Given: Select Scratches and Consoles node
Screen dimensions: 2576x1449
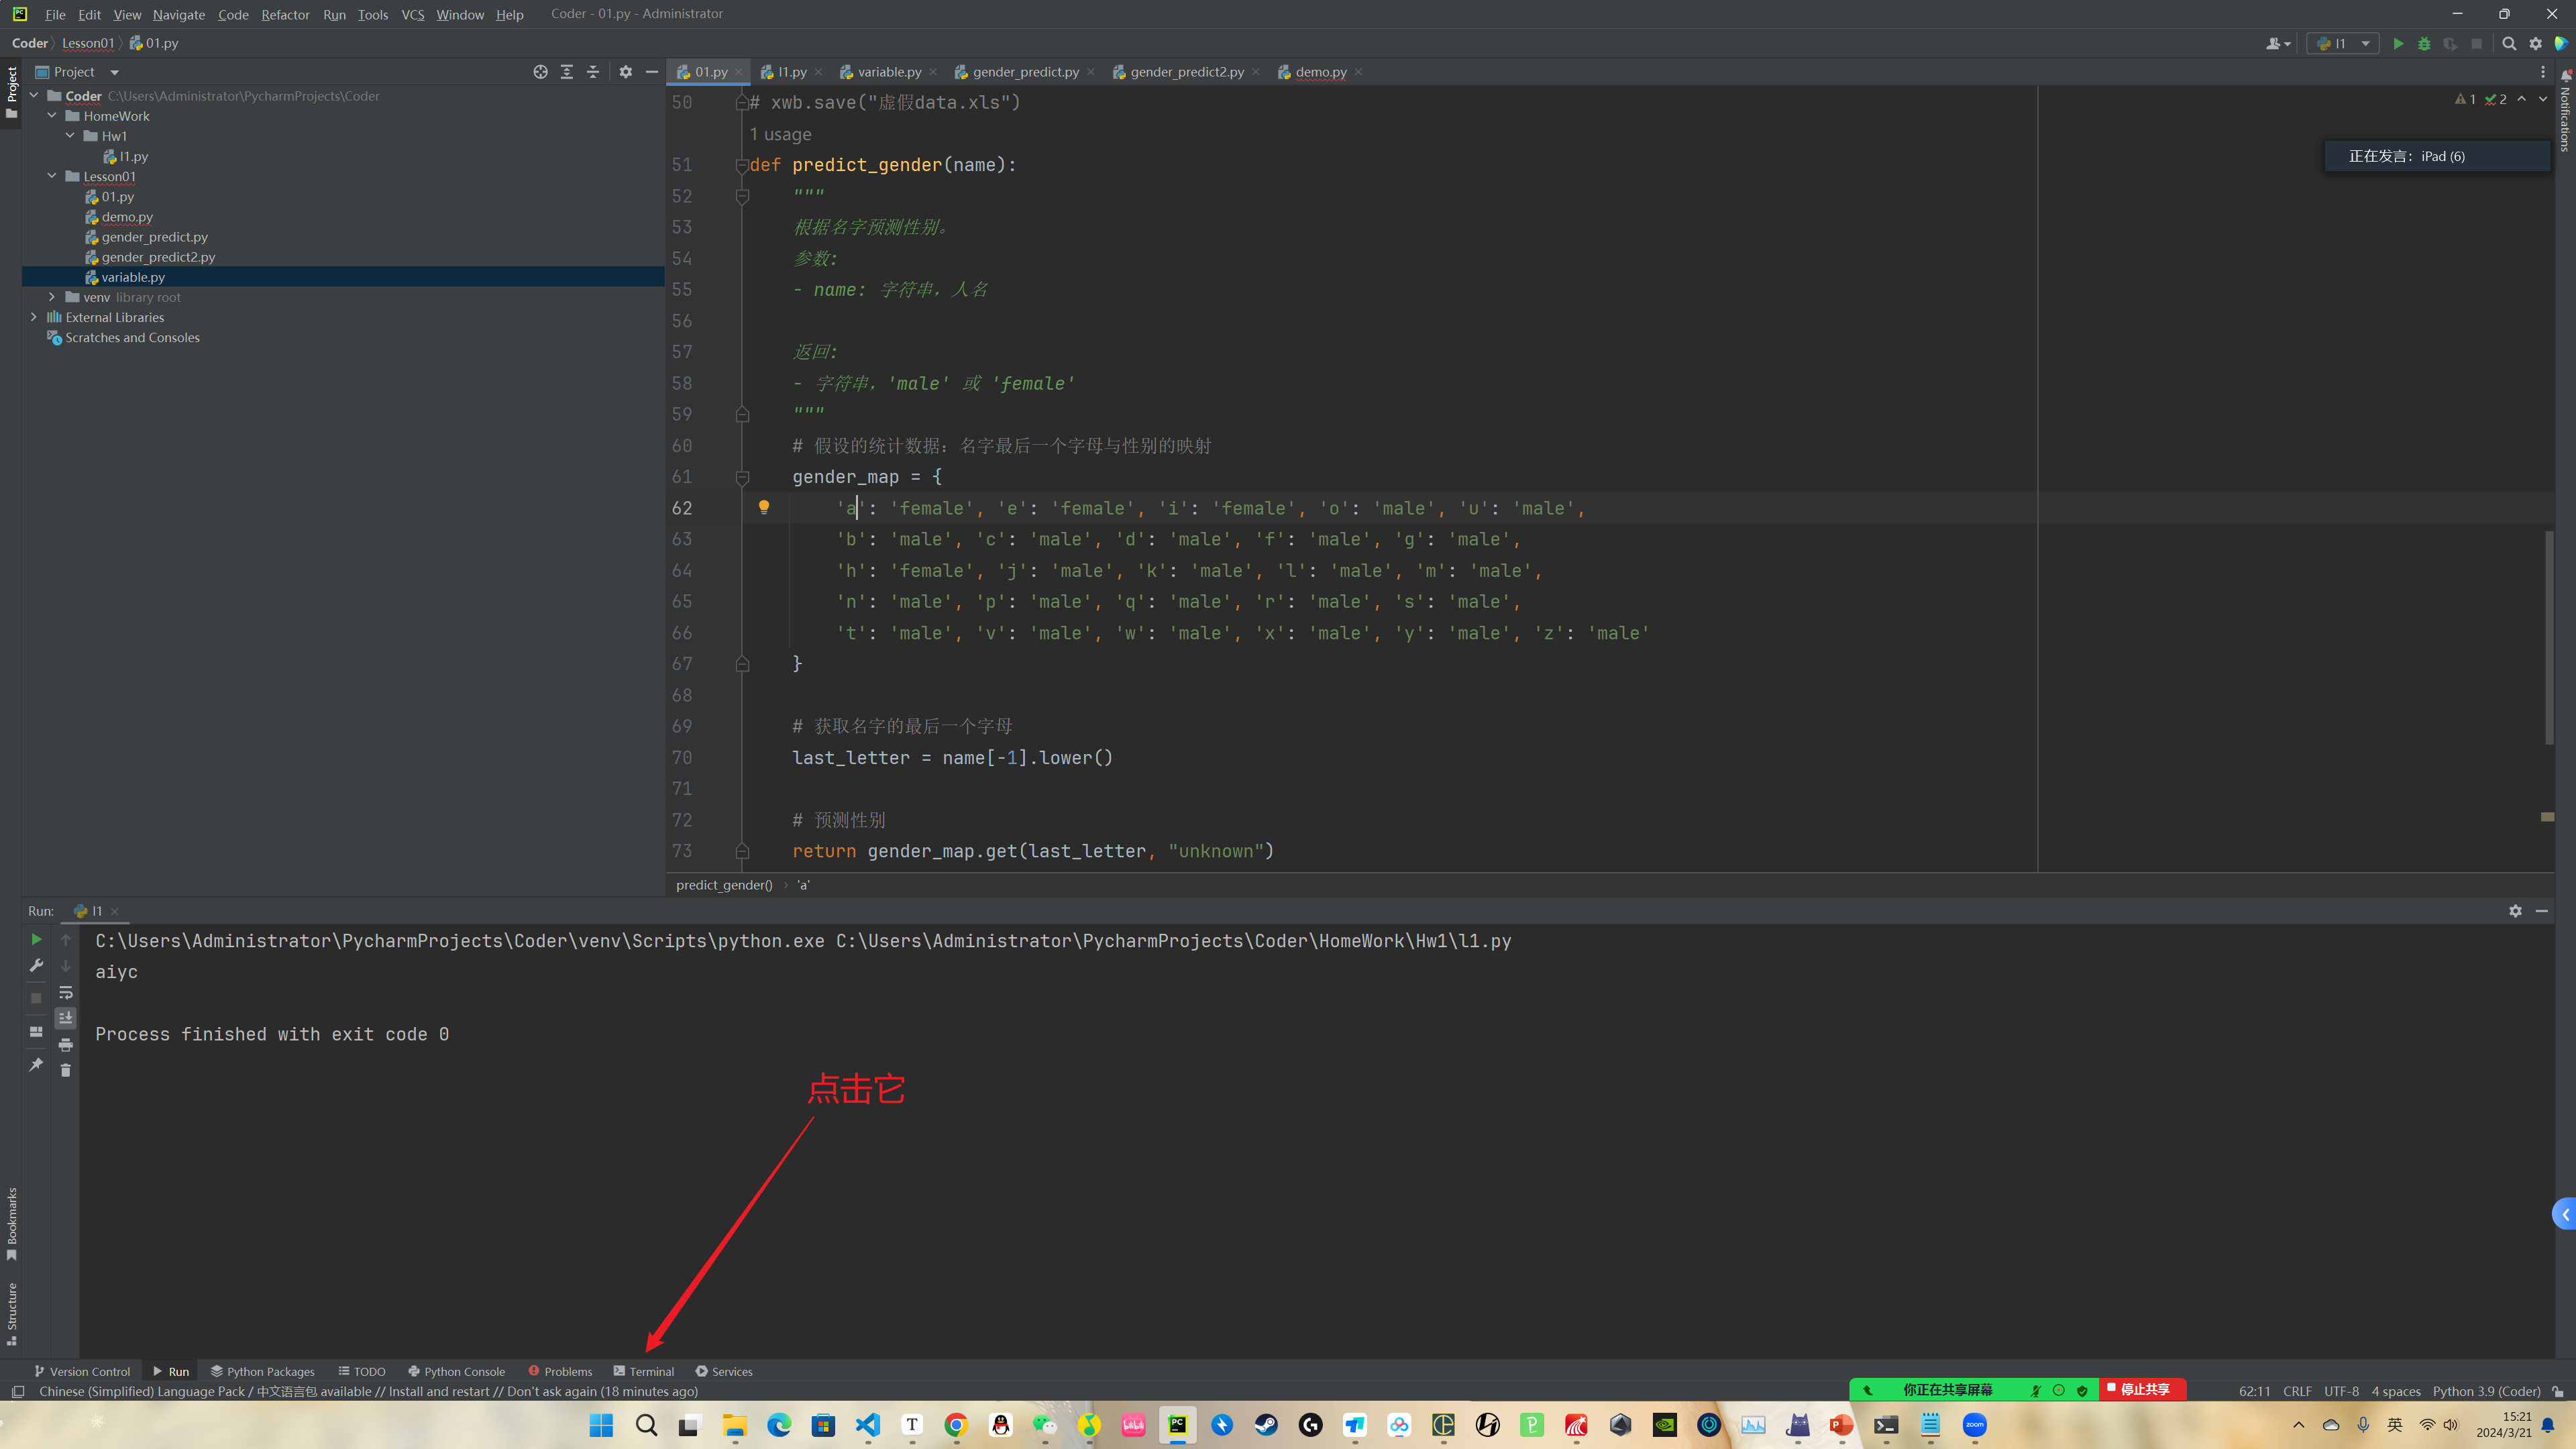Looking at the screenshot, I should [x=132, y=337].
